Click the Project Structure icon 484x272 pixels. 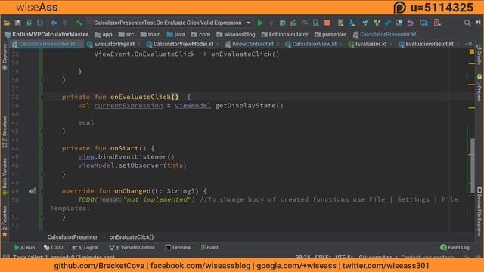[x=423, y=23]
